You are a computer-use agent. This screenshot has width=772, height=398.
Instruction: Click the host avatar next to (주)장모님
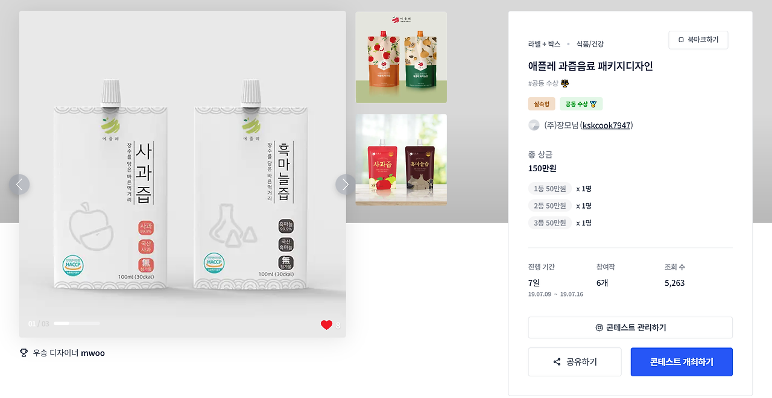[x=534, y=125]
